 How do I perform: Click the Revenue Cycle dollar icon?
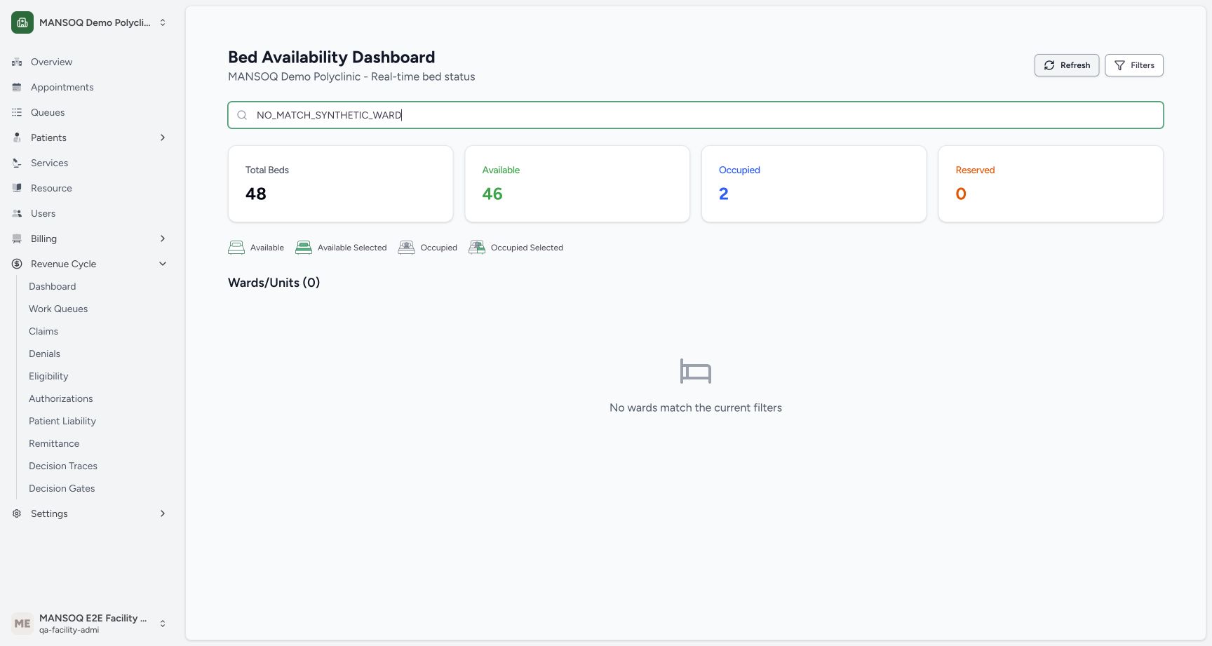pyautogui.click(x=17, y=264)
